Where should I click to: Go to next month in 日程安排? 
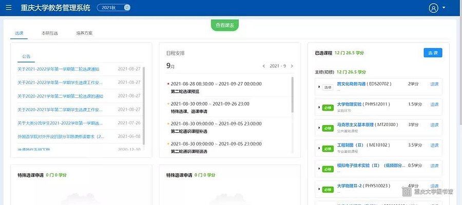point(292,66)
